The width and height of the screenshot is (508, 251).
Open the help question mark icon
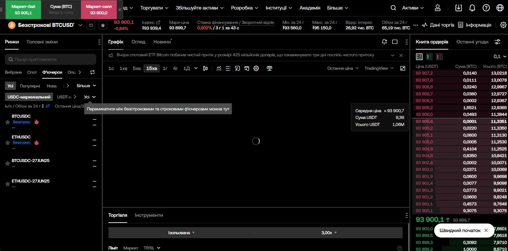point(486,8)
